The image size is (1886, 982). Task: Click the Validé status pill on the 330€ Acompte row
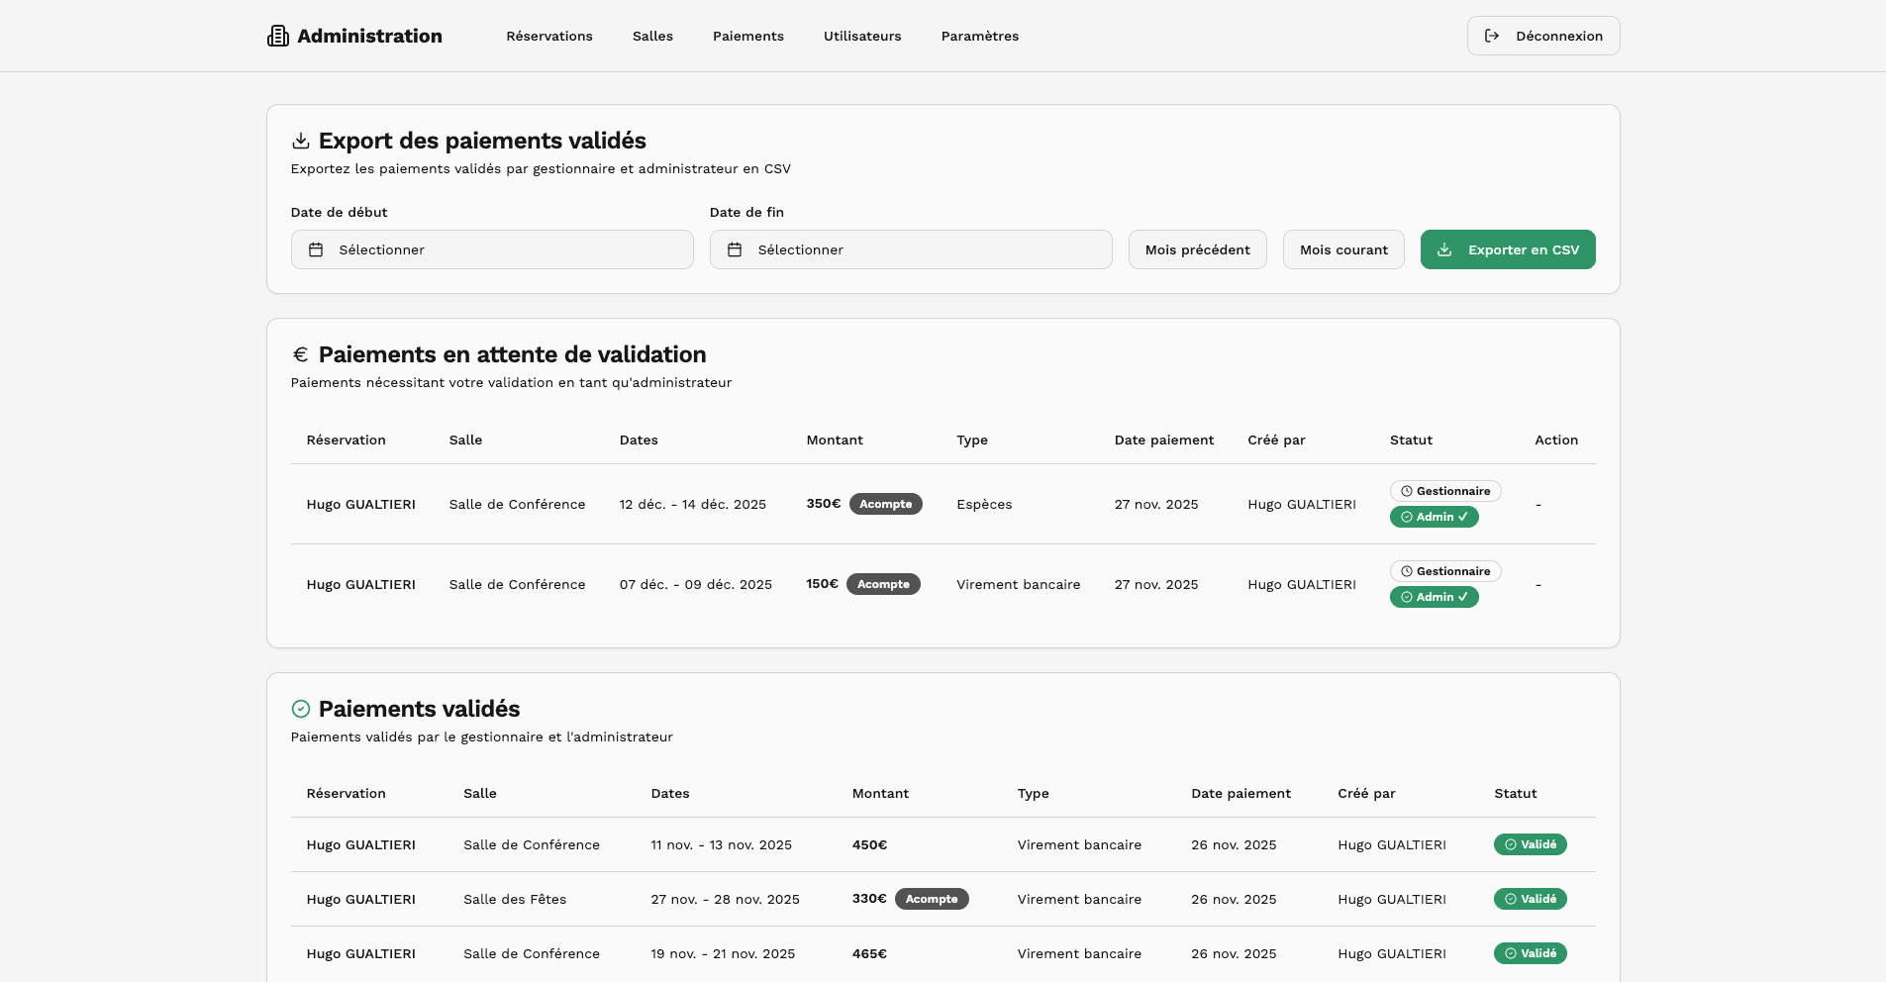1530,899
